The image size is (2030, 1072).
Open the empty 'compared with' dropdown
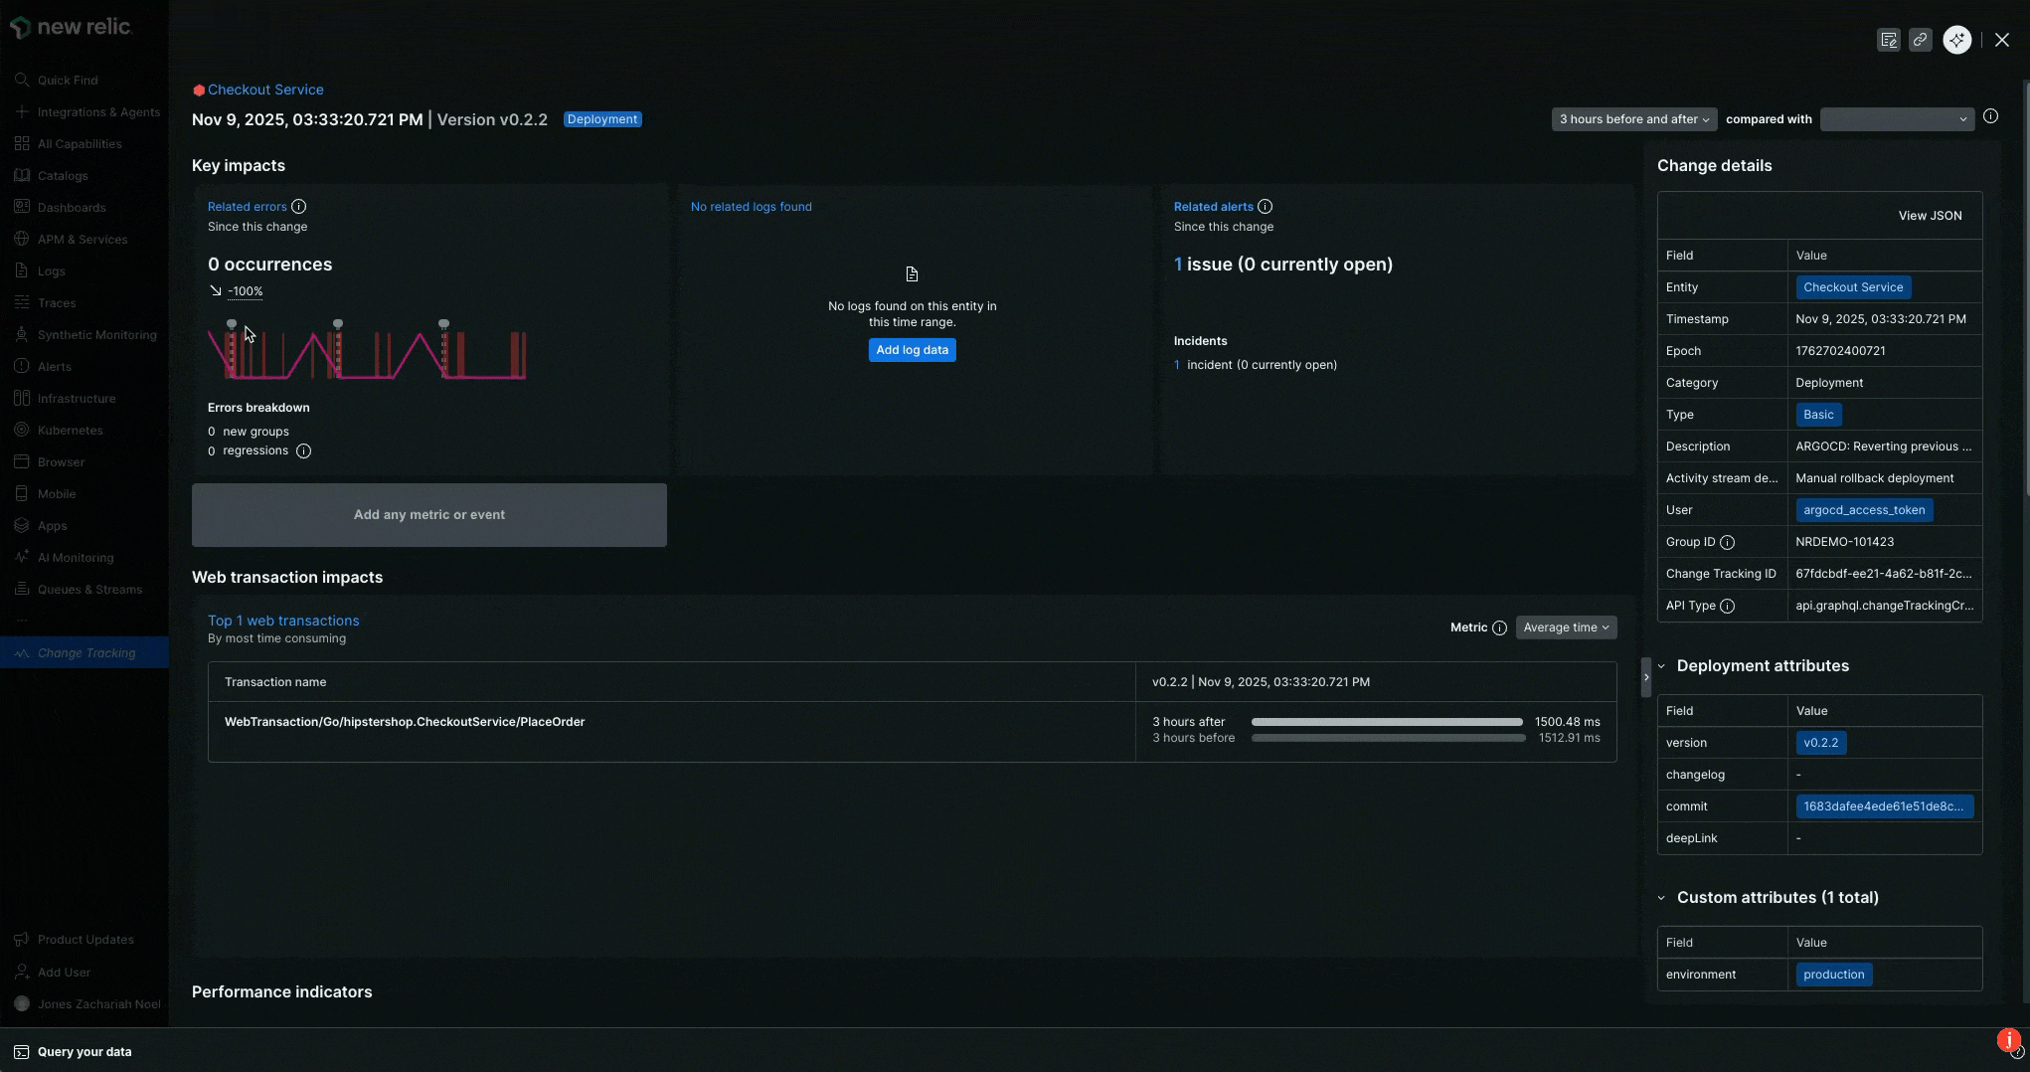click(1896, 119)
